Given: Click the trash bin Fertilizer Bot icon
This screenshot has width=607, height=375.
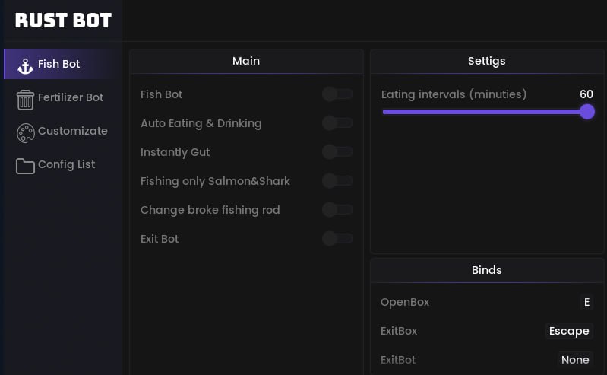Looking at the screenshot, I should click(25, 99).
